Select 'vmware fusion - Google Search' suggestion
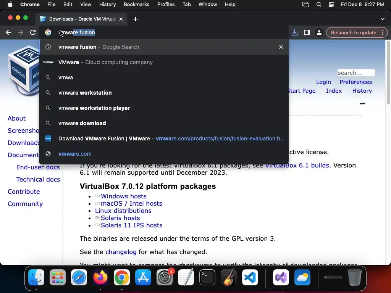Image resolution: width=391 pixels, height=293 pixels. 164,47
